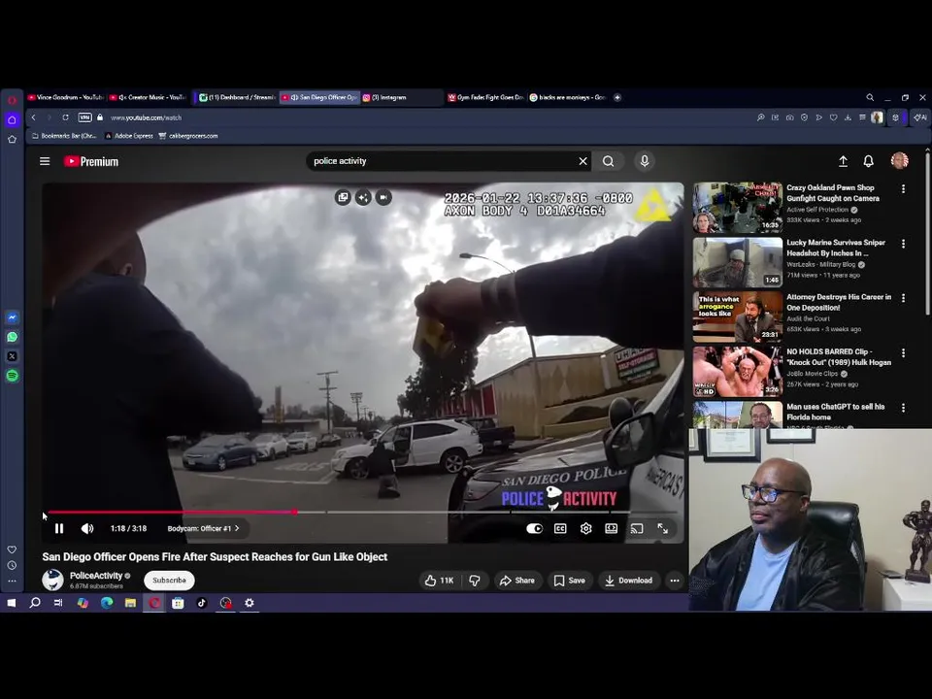This screenshot has width=932, height=699.
Task: Switch to the 'Gym Fade: Fight Goes Do' tab
Action: [x=485, y=97]
